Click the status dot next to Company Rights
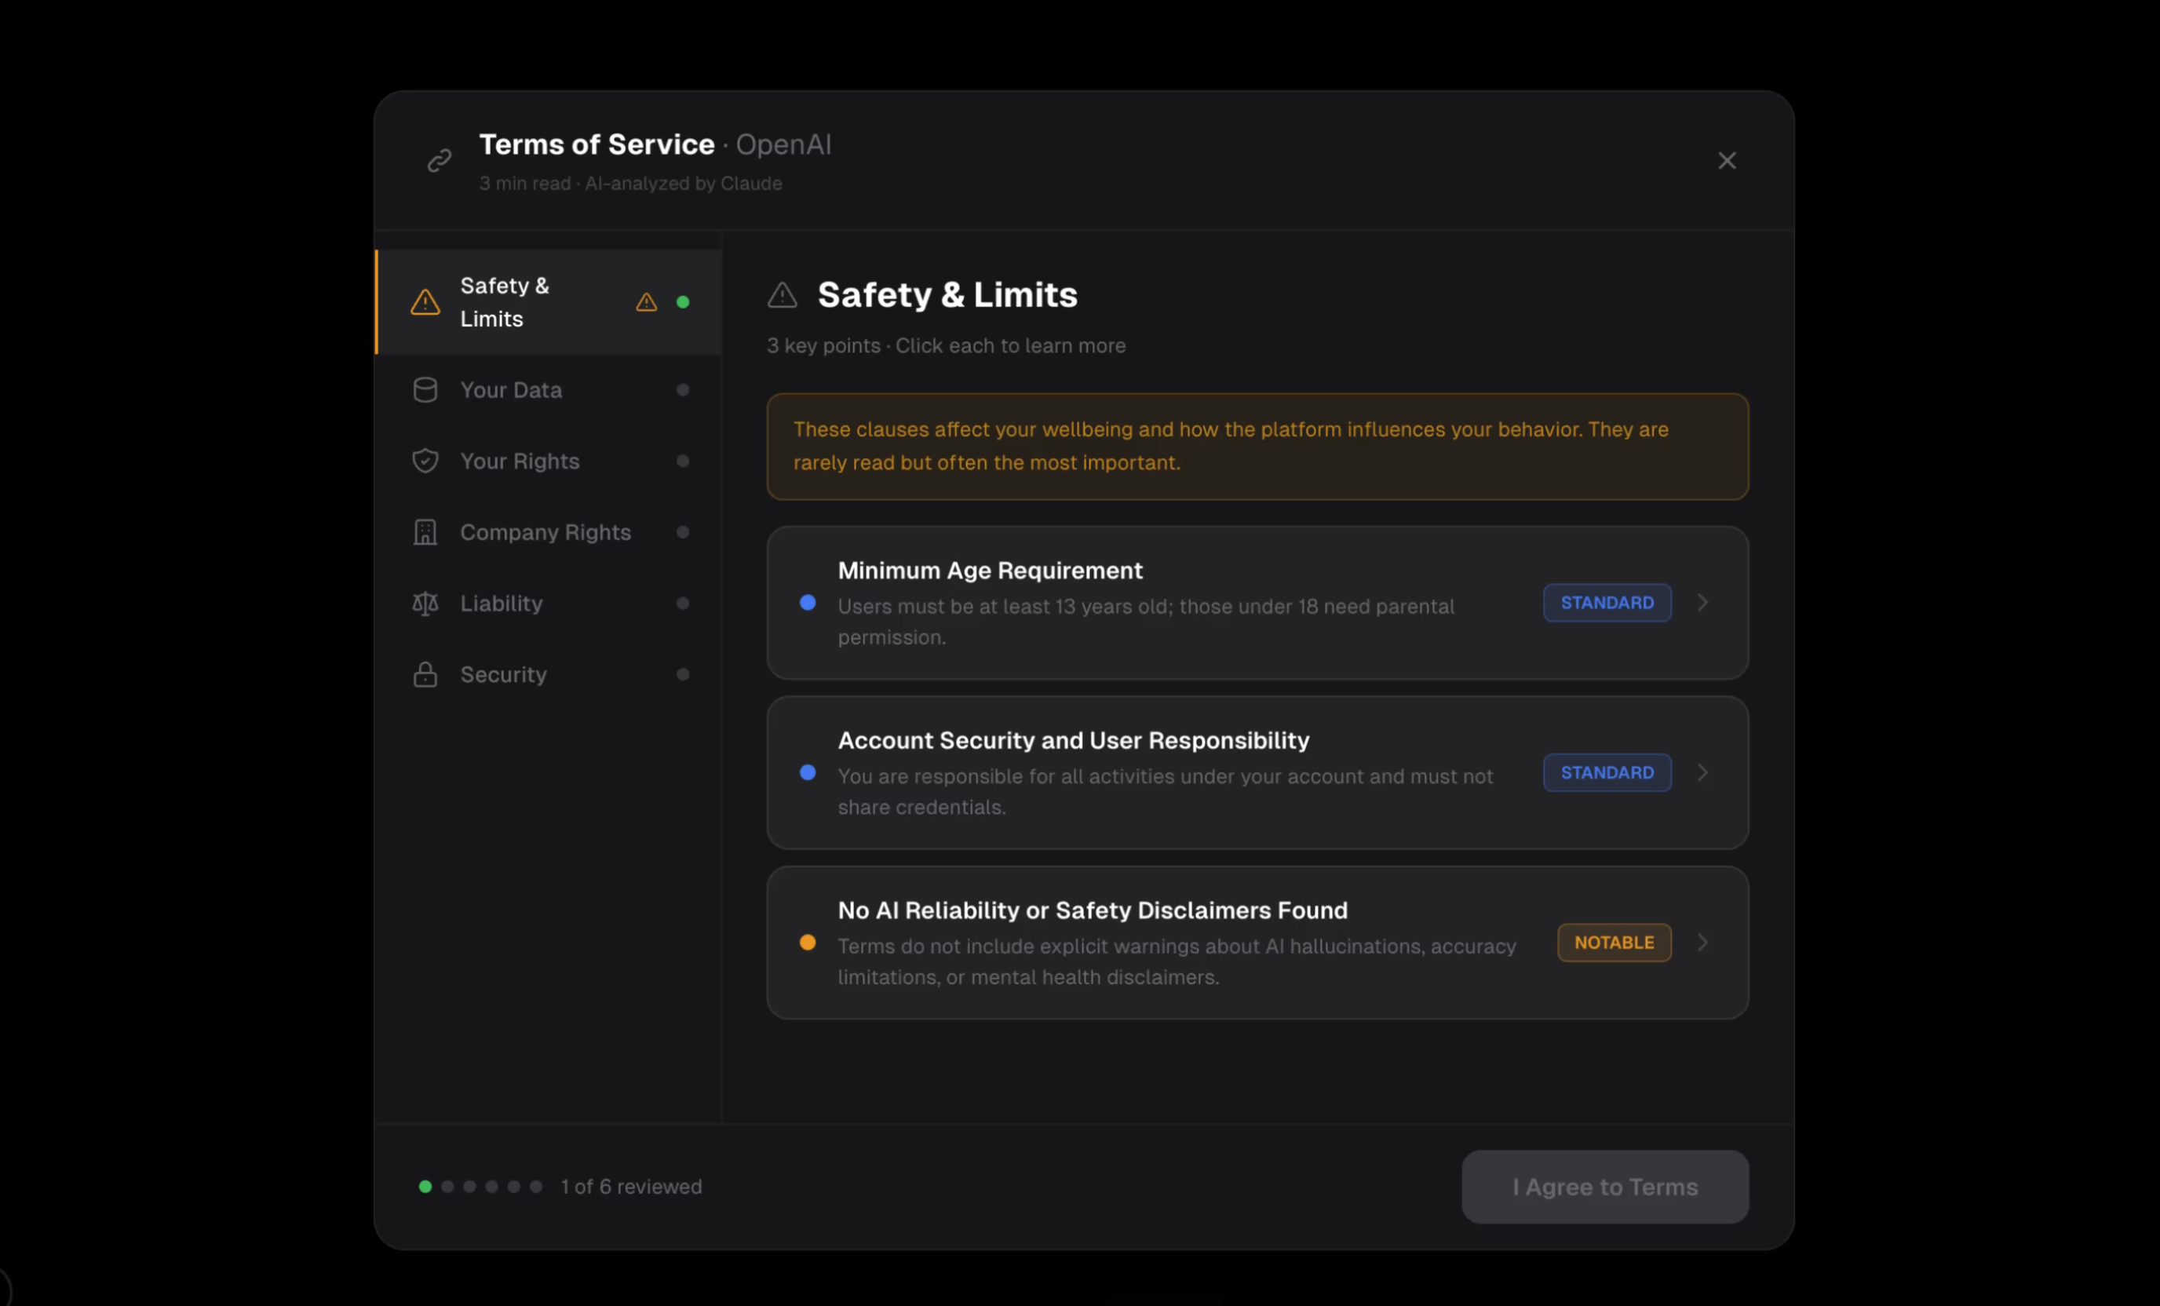 [x=683, y=532]
